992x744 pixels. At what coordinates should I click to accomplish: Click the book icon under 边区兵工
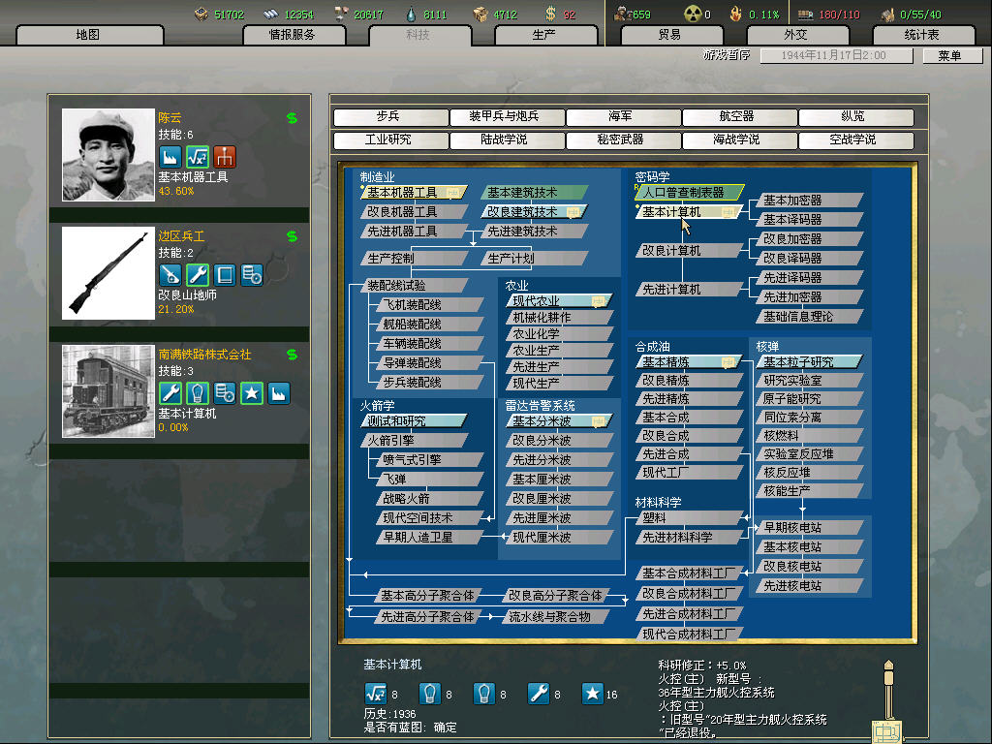click(225, 274)
